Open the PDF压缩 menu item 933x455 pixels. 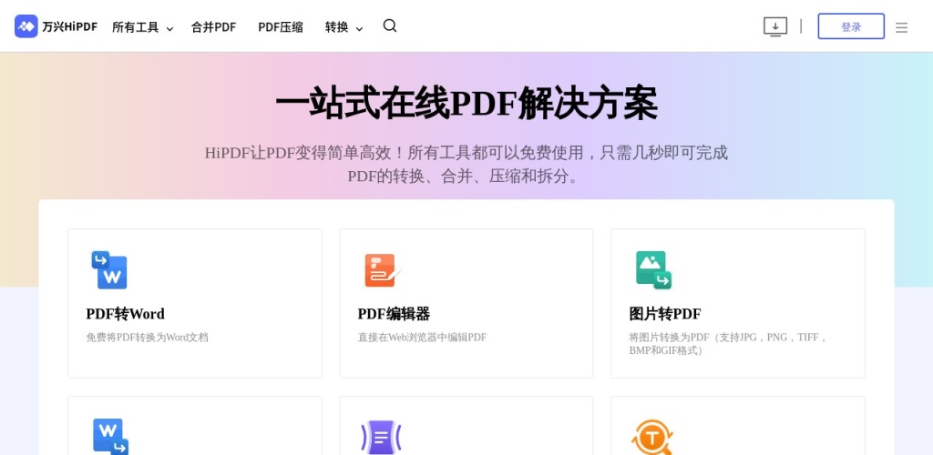tap(281, 27)
